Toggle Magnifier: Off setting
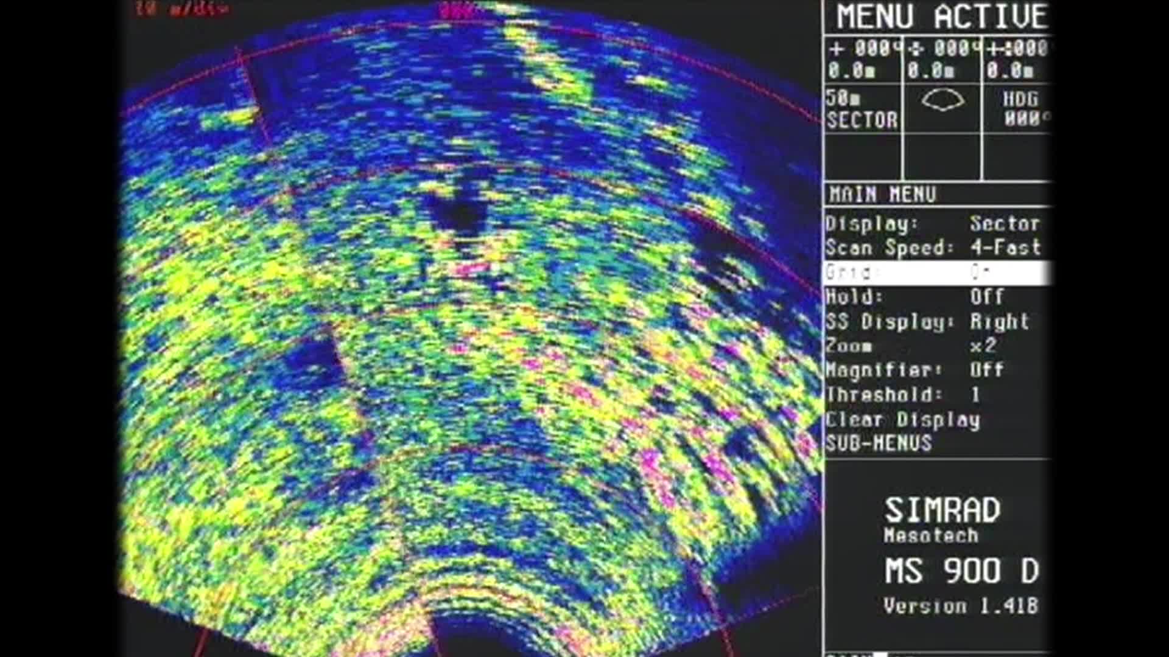Screen dimensions: 1169x657 tap(938, 370)
